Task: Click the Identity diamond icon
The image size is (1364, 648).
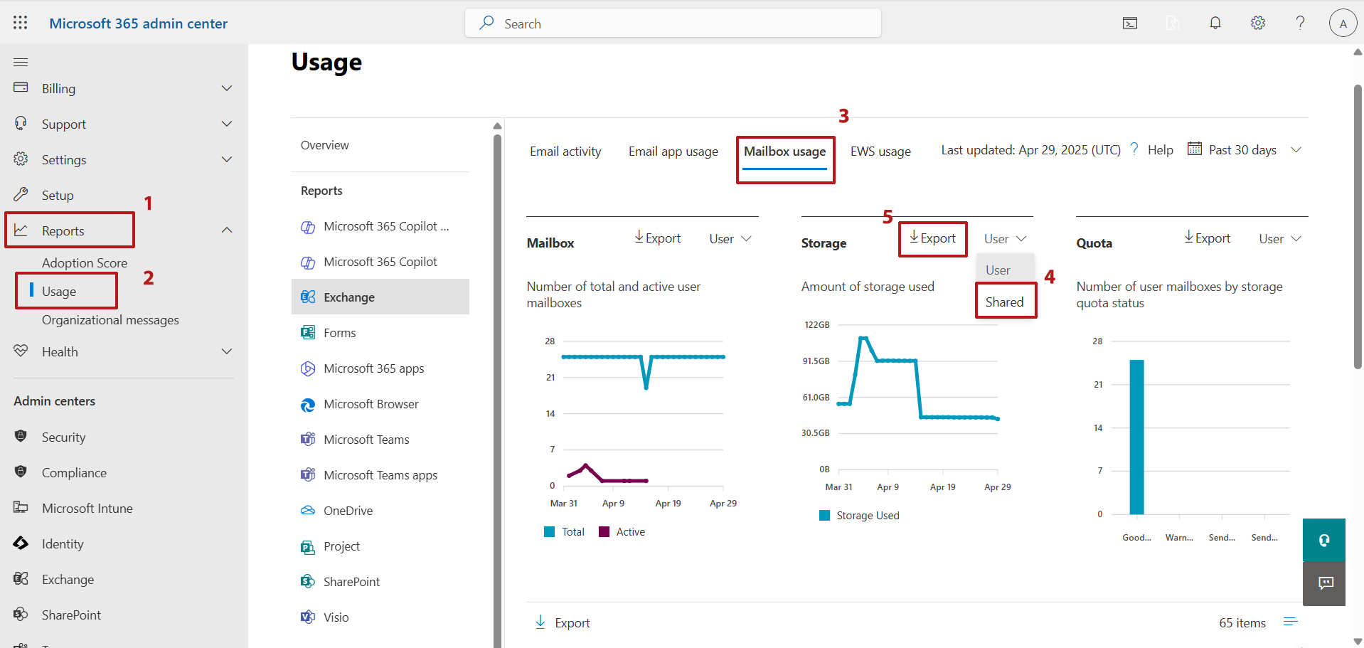Action: [21, 543]
